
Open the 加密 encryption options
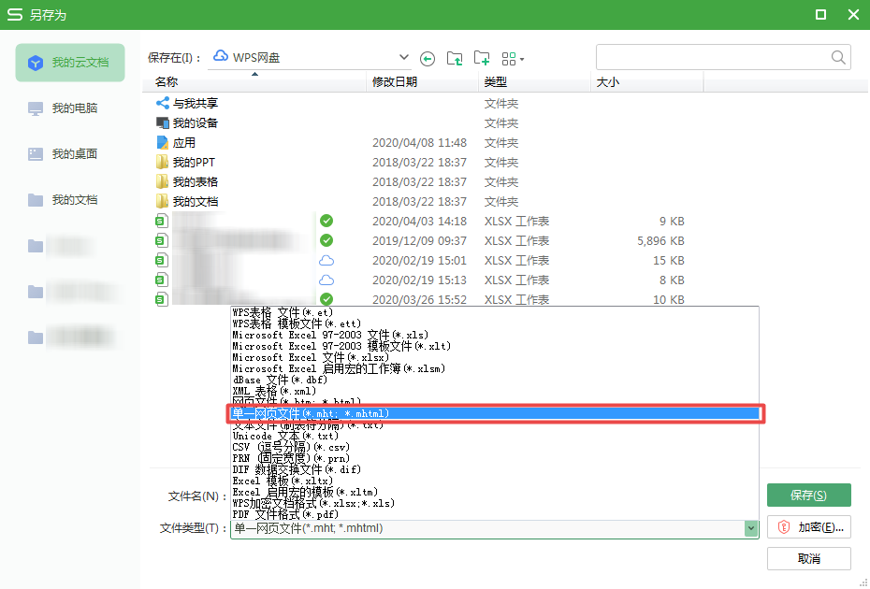pos(808,527)
